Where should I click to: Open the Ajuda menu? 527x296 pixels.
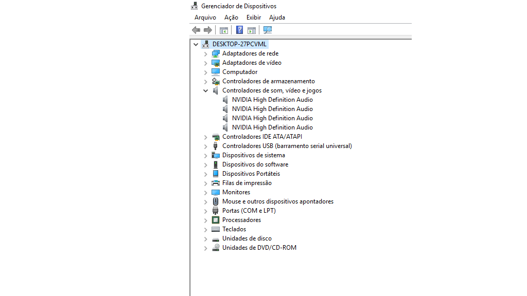pyautogui.click(x=277, y=17)
